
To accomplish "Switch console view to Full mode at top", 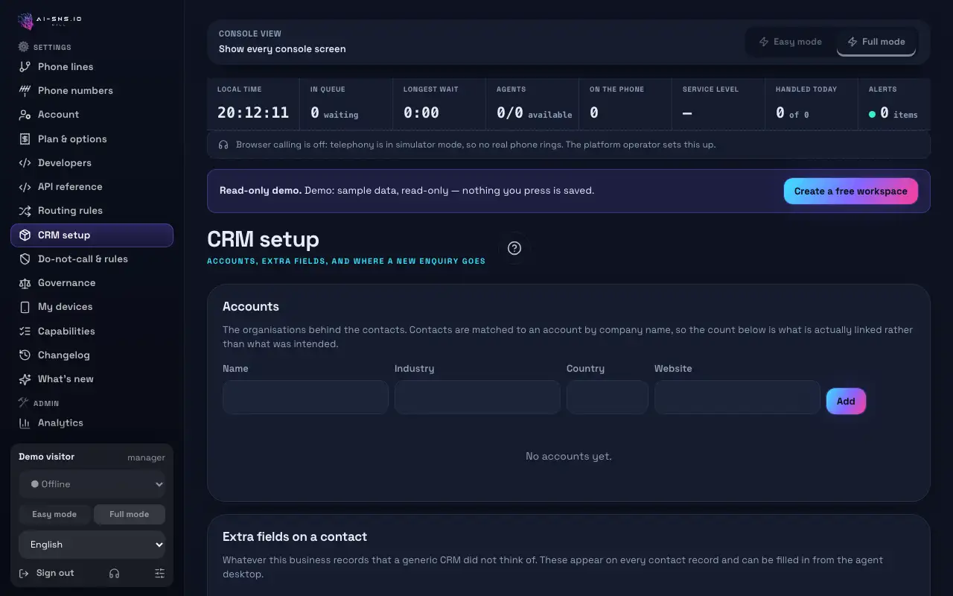I will point(876,42).
